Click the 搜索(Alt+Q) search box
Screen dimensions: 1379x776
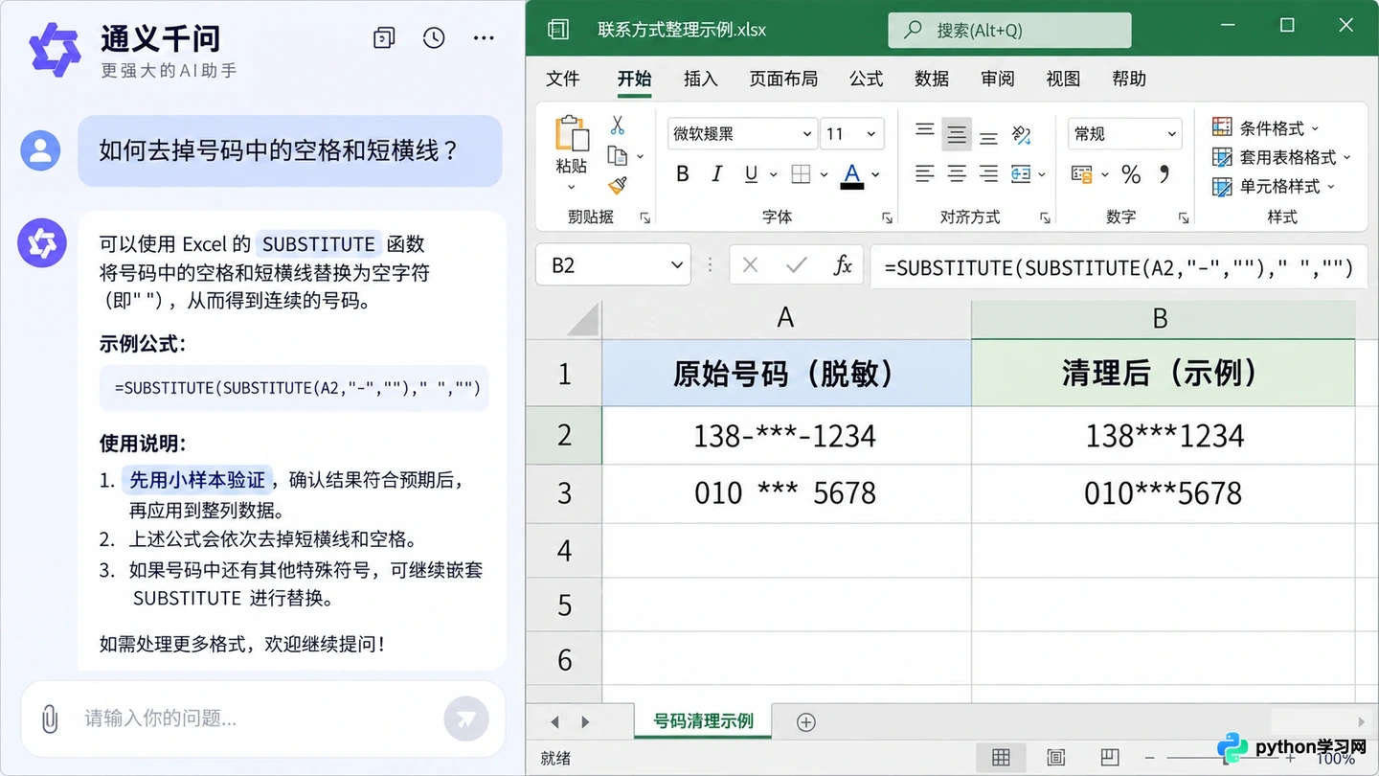(x=1009, y=30)
